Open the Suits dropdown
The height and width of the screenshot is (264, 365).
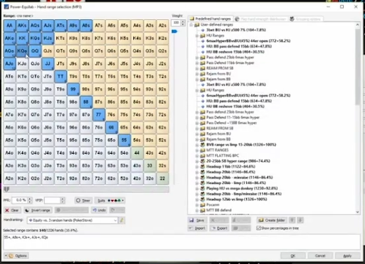[x=110, y=201]
